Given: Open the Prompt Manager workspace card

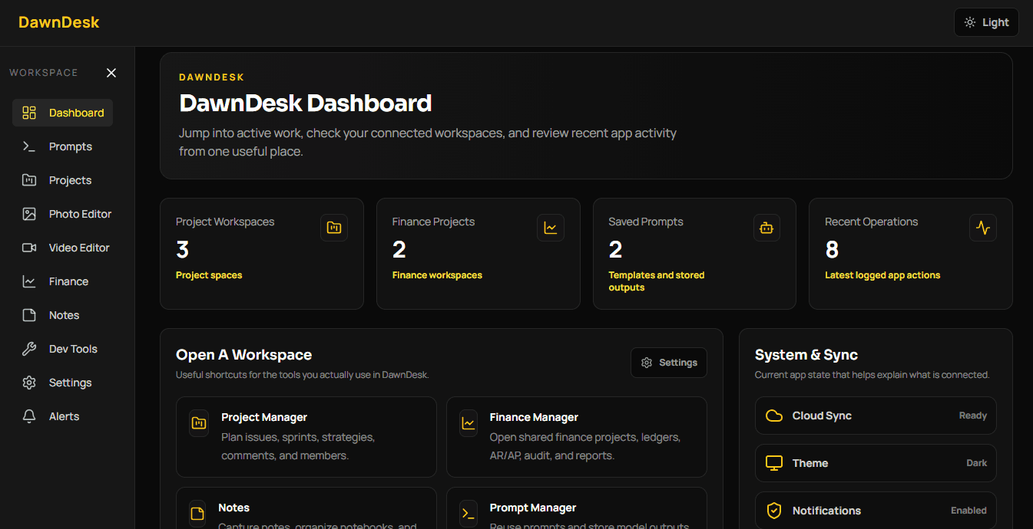Looking at the screenshot, I should 577,508.
